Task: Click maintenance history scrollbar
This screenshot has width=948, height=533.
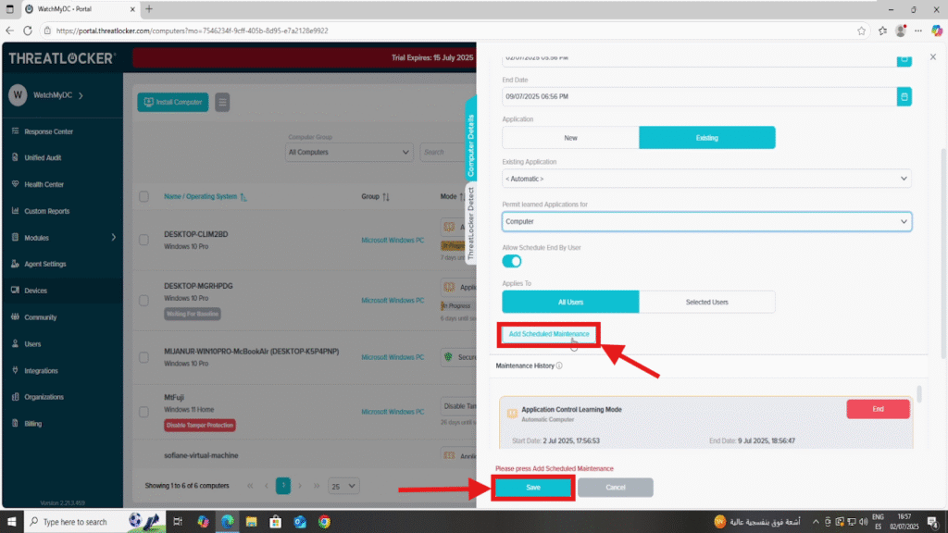Action: pyautogui.click(x=919, y=394)
